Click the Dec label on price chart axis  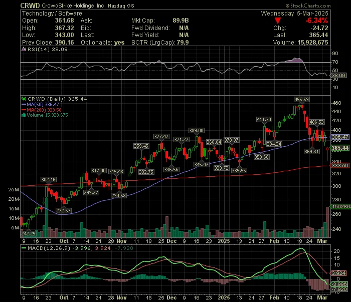(171, 241)
